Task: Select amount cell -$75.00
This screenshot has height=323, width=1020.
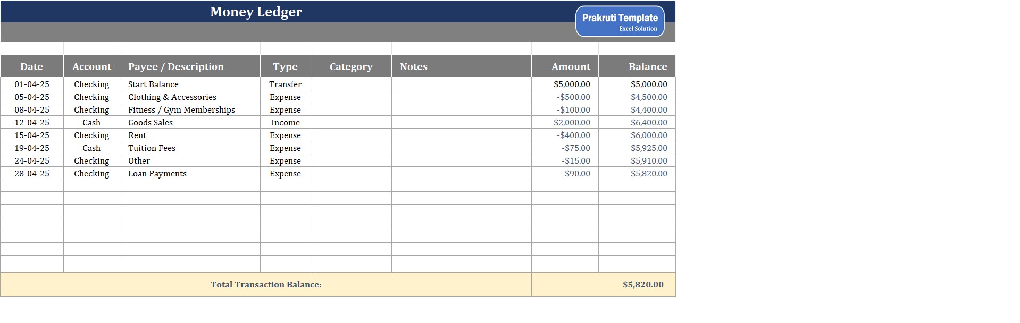Action: 565,148
